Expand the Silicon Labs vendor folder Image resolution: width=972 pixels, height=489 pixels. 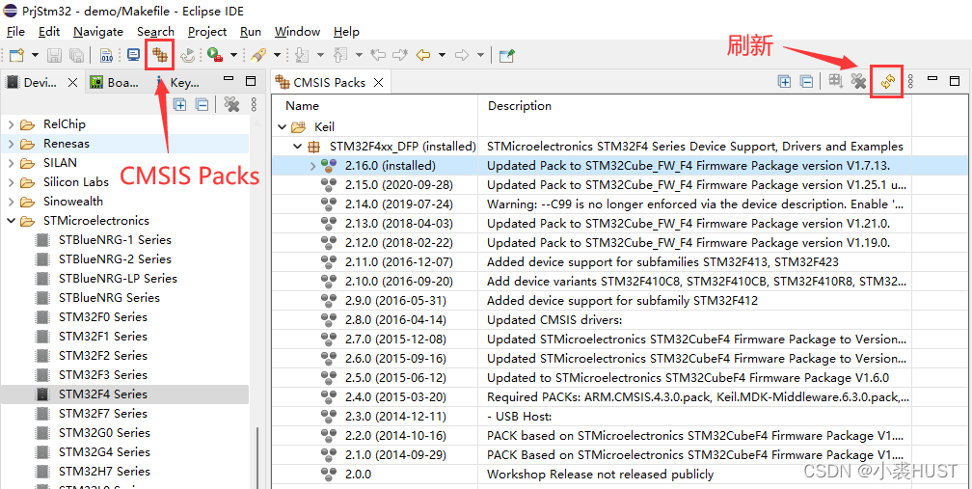click(11, 182)
